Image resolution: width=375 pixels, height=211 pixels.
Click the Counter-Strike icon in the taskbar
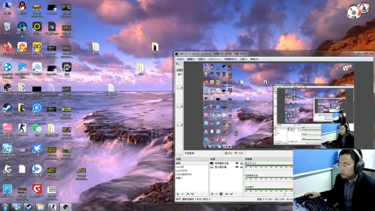53,207
